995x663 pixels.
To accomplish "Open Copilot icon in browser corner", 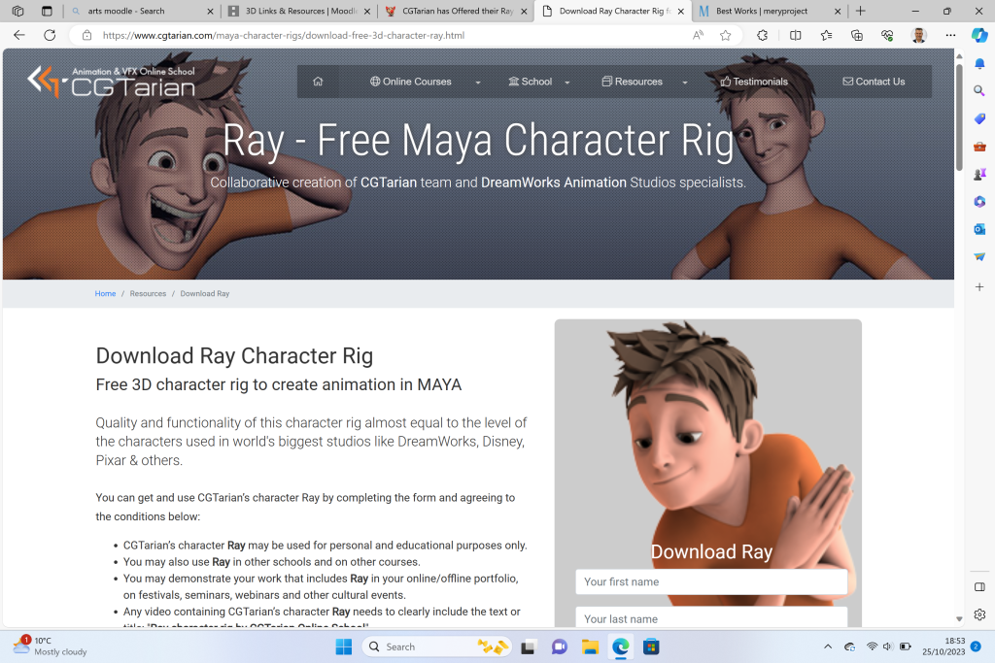I will click(979, 36).
